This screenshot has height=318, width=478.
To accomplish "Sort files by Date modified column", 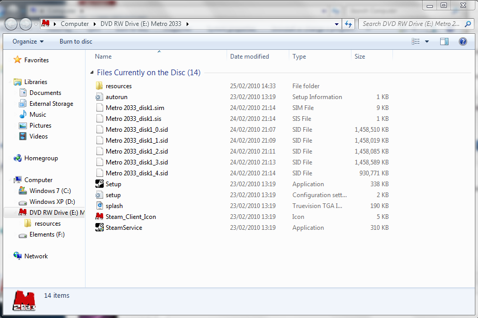I will tap(249, 57).
